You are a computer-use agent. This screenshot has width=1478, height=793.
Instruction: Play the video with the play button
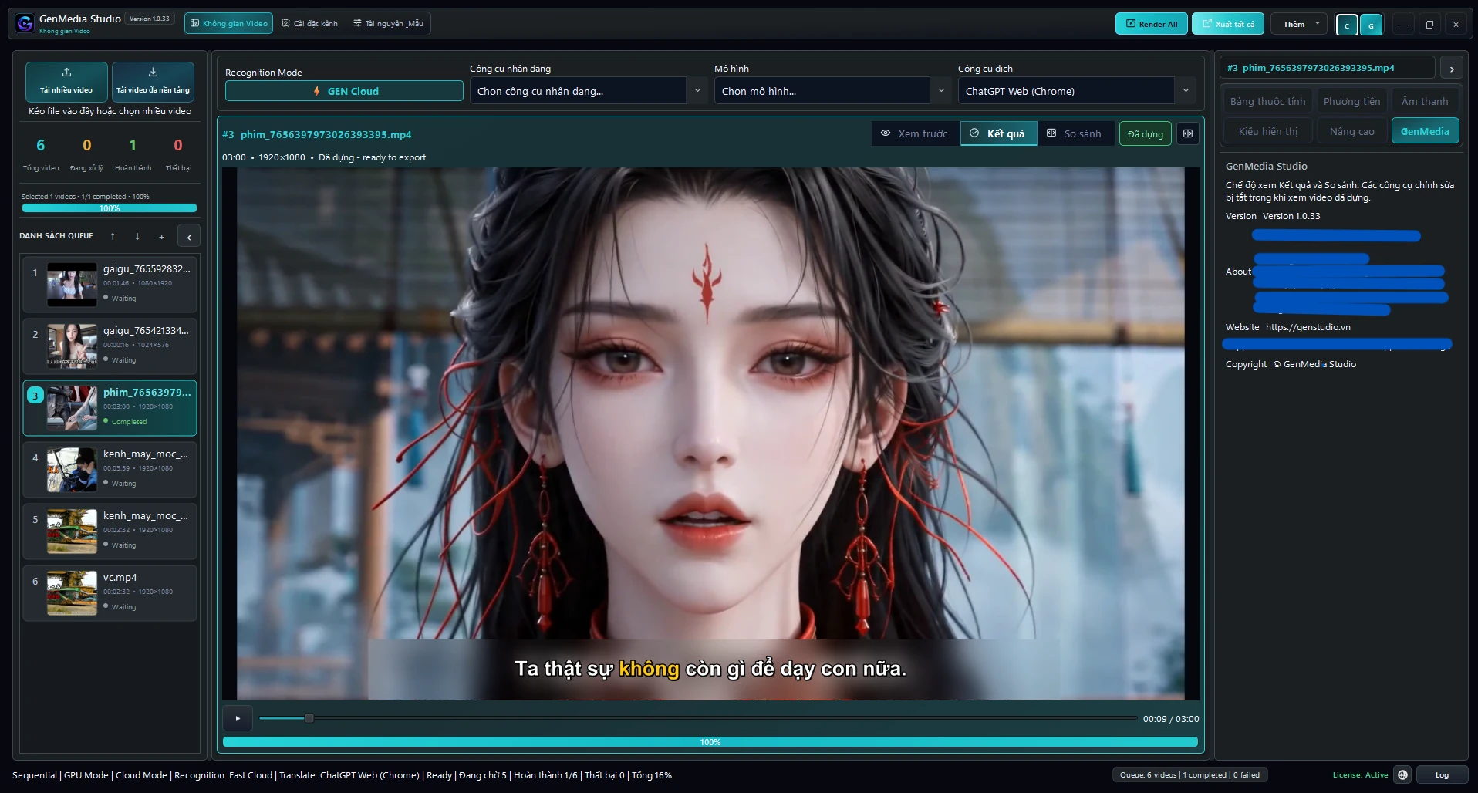pyautogui.click(x=238, y=718)
